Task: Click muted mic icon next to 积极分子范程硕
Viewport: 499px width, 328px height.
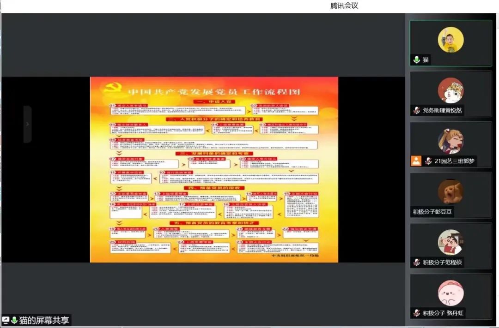Action: 416,262
